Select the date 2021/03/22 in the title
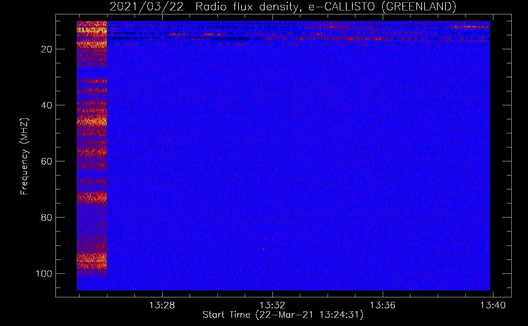The height and width of the screenshot is (326, 528). click(x=147, y=7)
